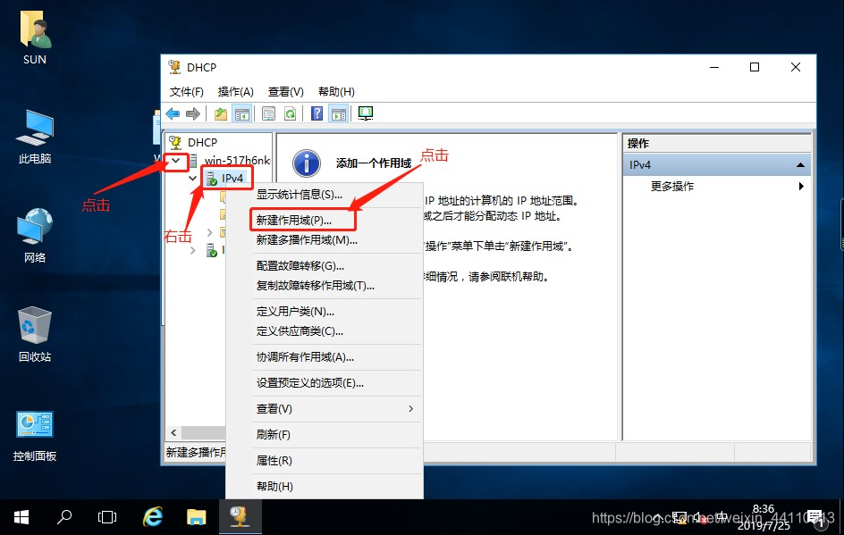Open File Explorer from taskbar
Viewport: 844px width, 535px height.
click(197, 518)
